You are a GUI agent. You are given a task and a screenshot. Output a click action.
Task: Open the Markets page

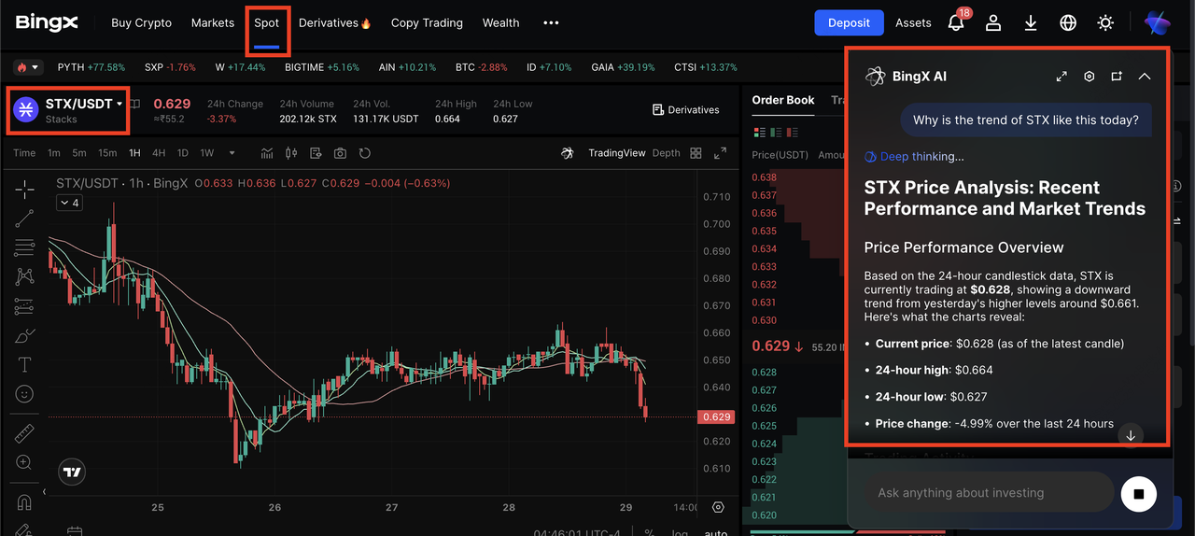pos(213,22)
